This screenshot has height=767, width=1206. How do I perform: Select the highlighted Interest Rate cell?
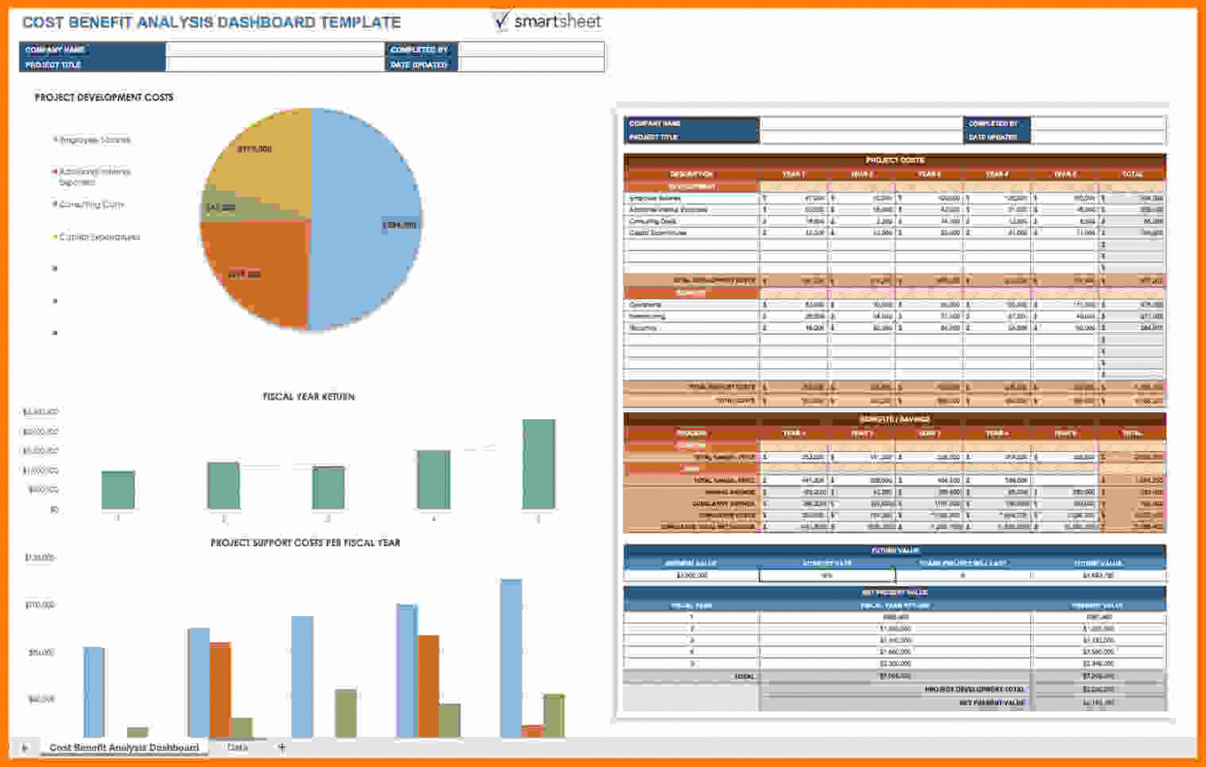point(827,575)
